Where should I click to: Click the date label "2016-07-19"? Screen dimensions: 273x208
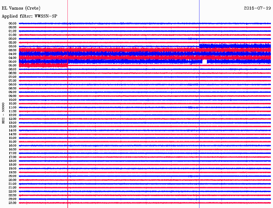click(257, 8)
